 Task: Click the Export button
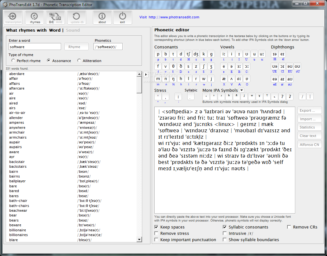[x=310, y=110]
